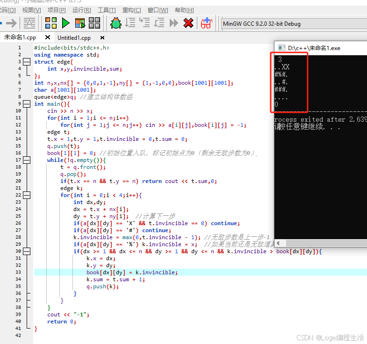The image size is (367, 344).
Task: Click 'cout << "-1";' on line 39
Action: 68,315
